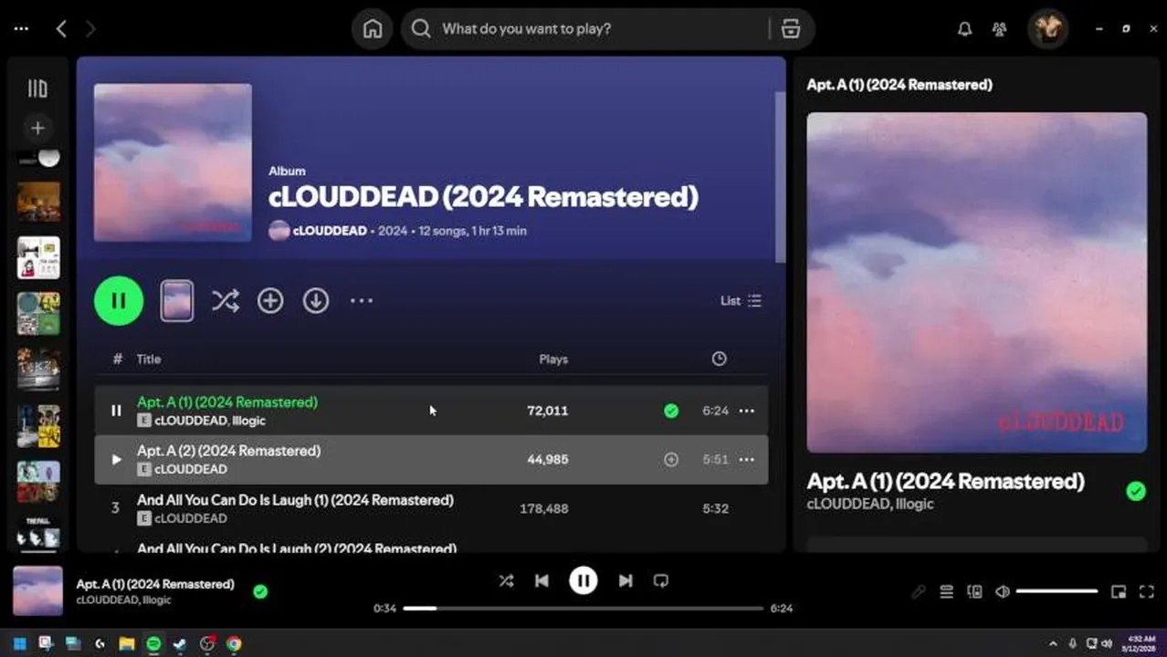Image resolution: width=1167 pixels, height=657 pixels.
Task: Open the Now Playing panel song title link
Action: 946,481
